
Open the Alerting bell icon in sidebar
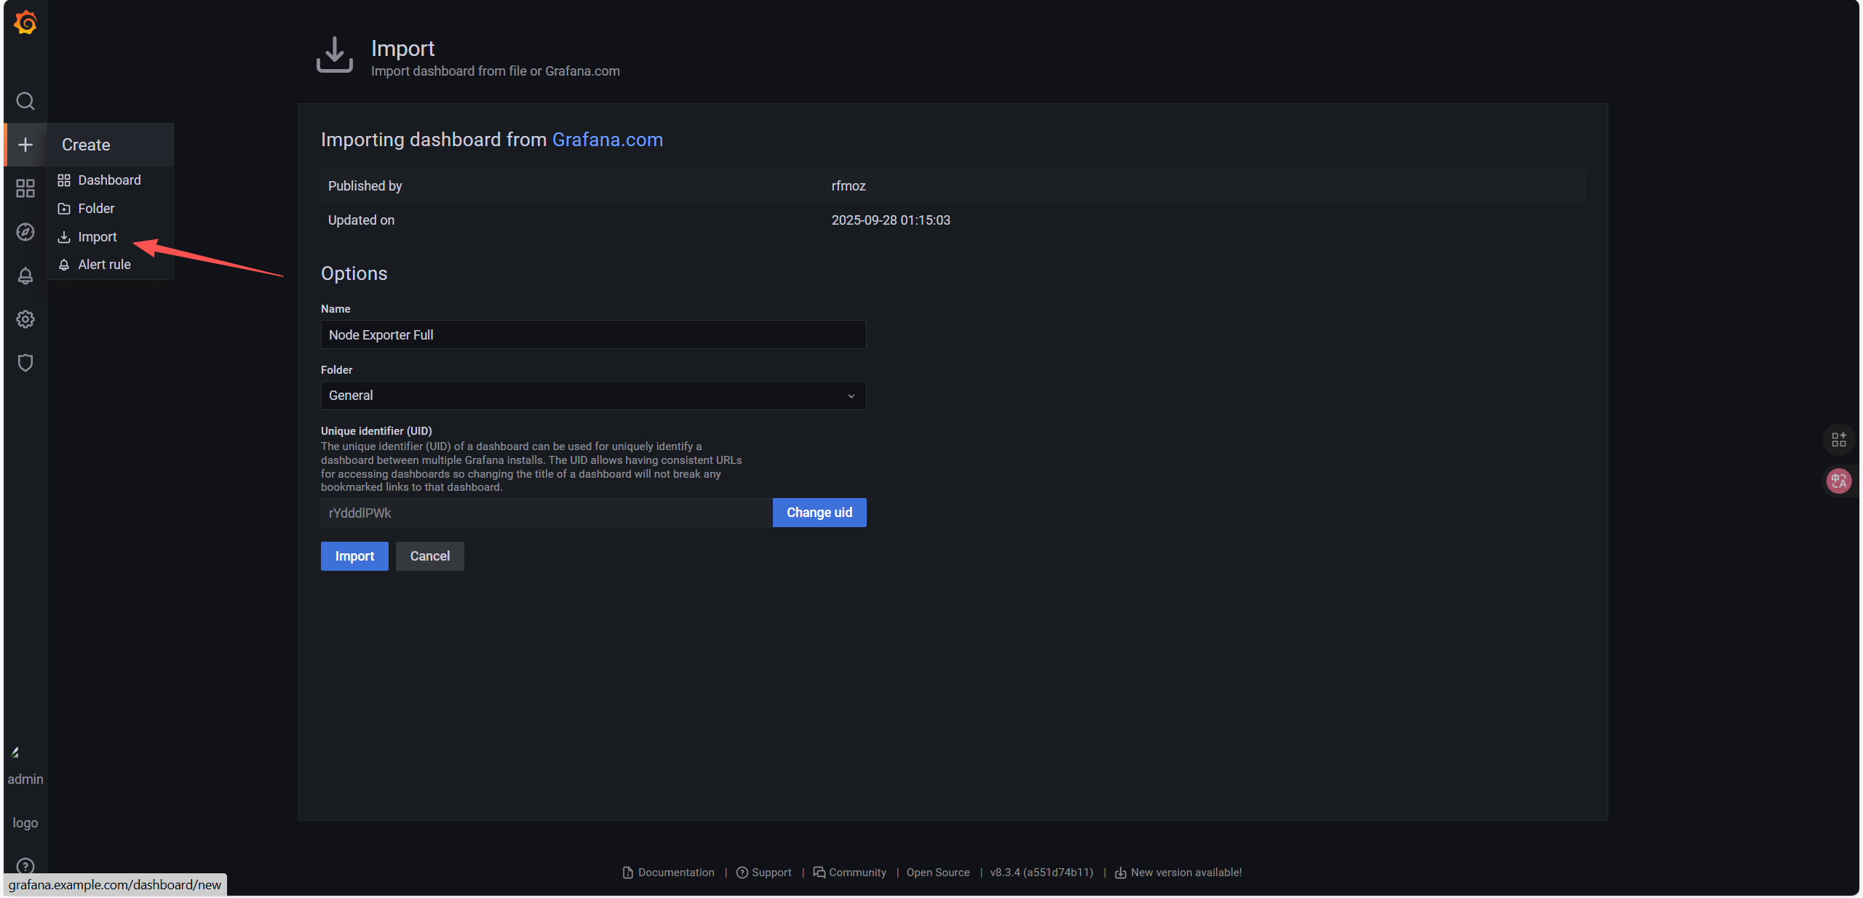(25, 276)
